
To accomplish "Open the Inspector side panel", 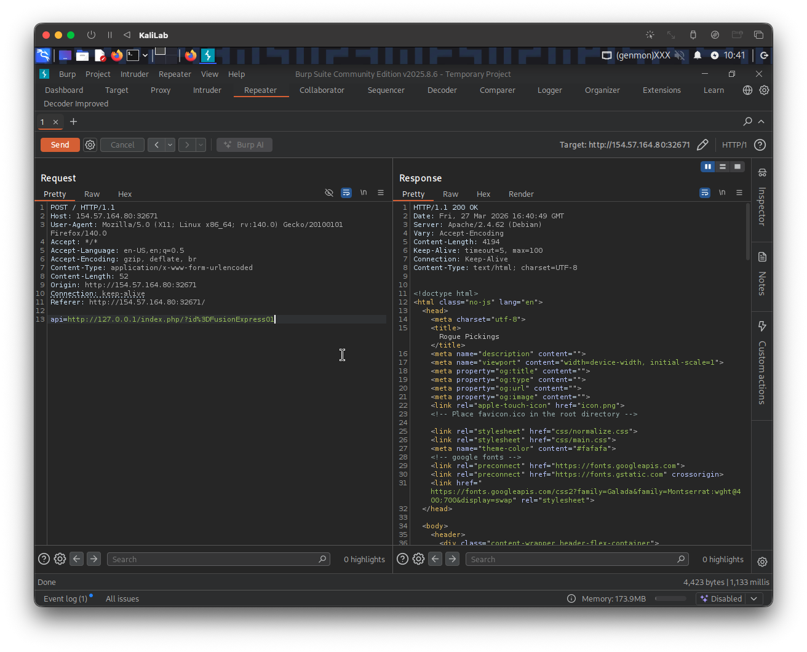I will tap(762, 198).
